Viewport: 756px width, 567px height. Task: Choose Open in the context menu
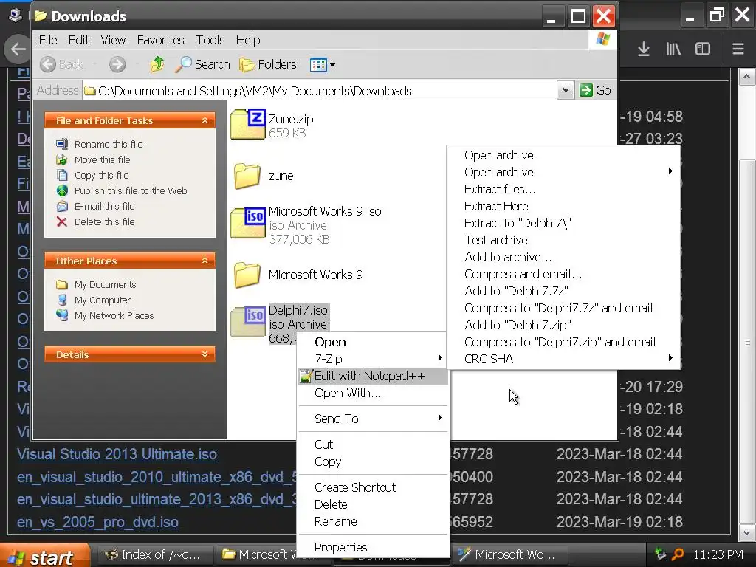click(x=373, y=342)
